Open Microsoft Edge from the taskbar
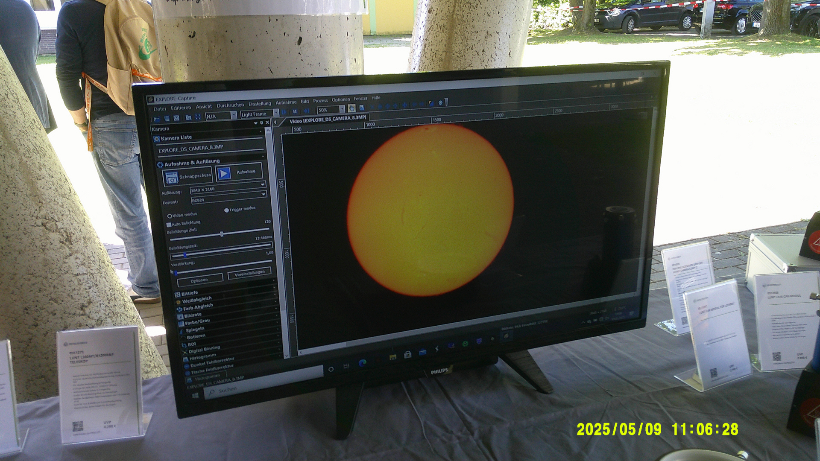820x461 pixels. [363, 363]
